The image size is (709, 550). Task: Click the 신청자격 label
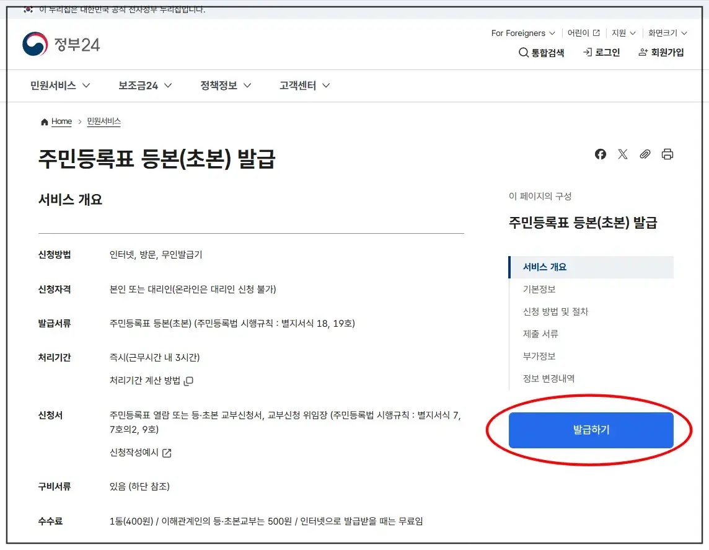(55, 290)
